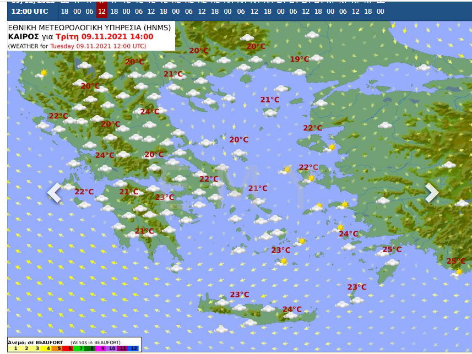Viewport: 472px width, 354px height.
Task: Select the highlighted 12 slot in the timeline
Action: (x=101, y=11)
